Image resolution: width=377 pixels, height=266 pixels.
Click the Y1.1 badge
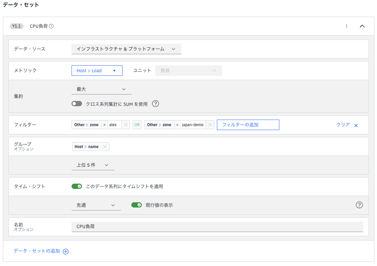point(17,26)
